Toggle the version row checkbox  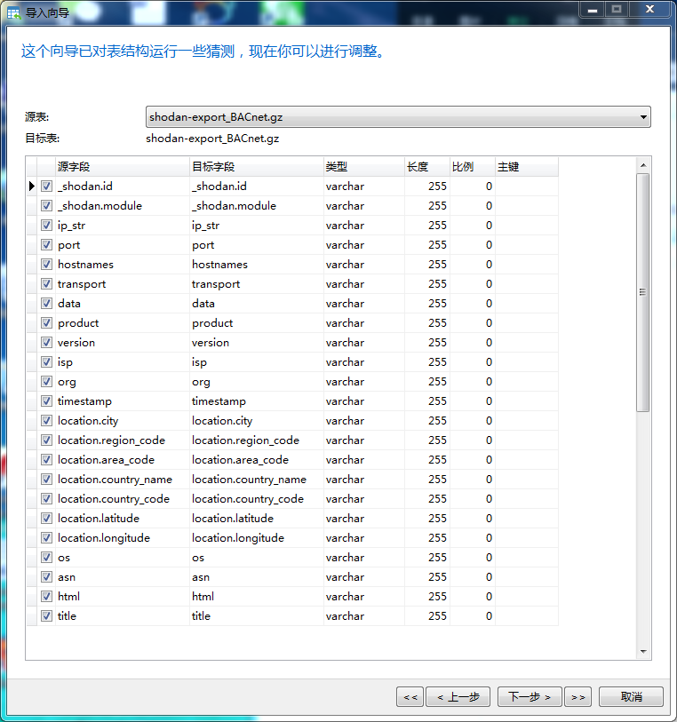tap(46, 342)
